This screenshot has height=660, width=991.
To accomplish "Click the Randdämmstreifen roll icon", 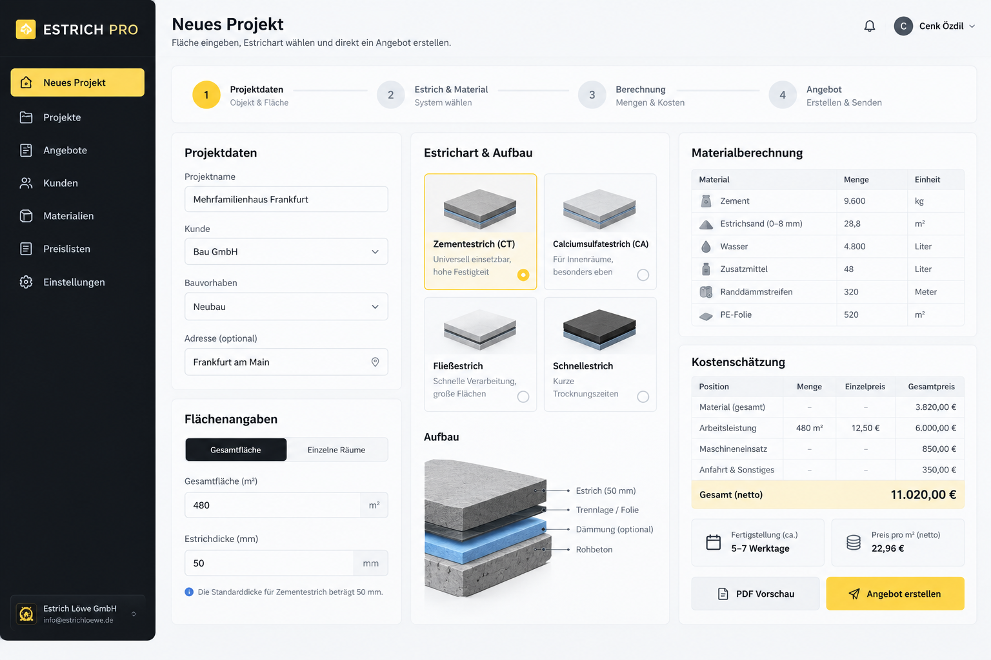I will (706, 292).
